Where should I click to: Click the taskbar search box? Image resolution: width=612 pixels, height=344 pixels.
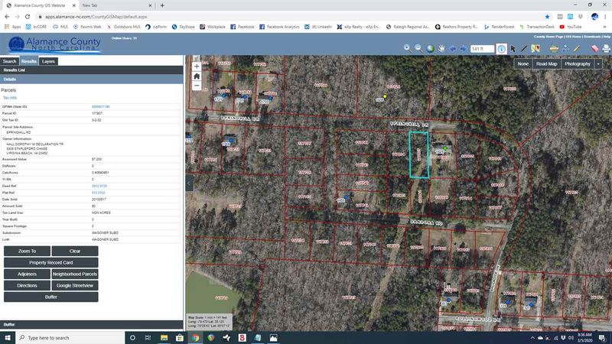point(70,338)
